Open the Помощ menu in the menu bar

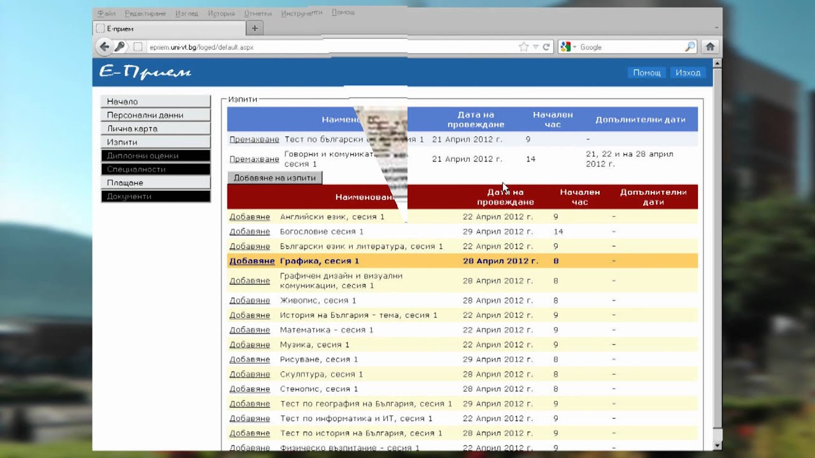(x=343, y=12)
